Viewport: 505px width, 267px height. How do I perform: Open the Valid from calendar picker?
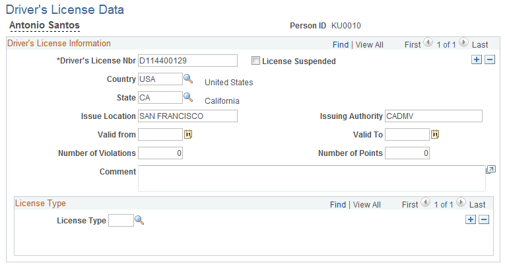(188, 134)
